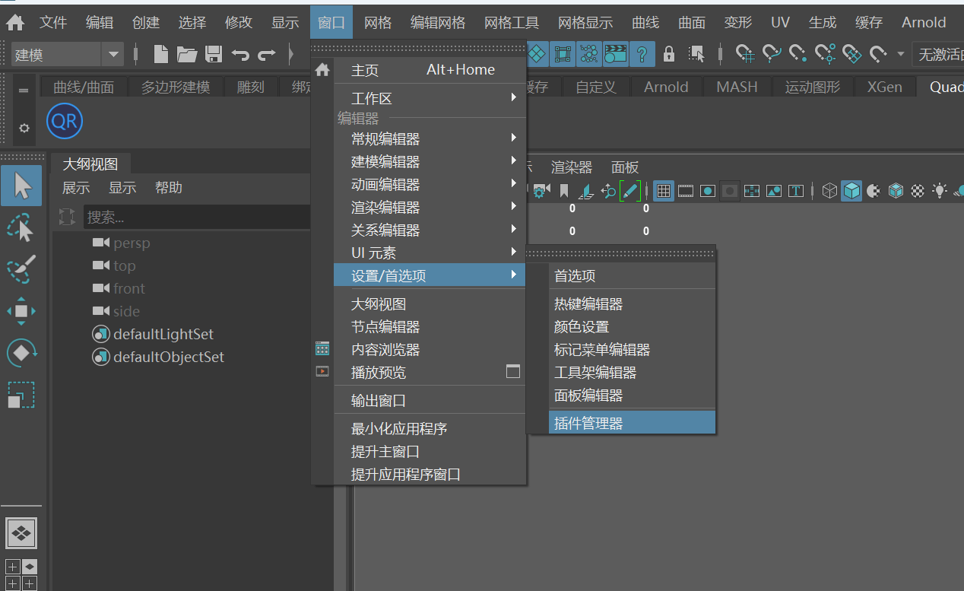This screenshot has width=964, height=591.
Task: Click the resolution gate icon
Action: tap(707, 190)
